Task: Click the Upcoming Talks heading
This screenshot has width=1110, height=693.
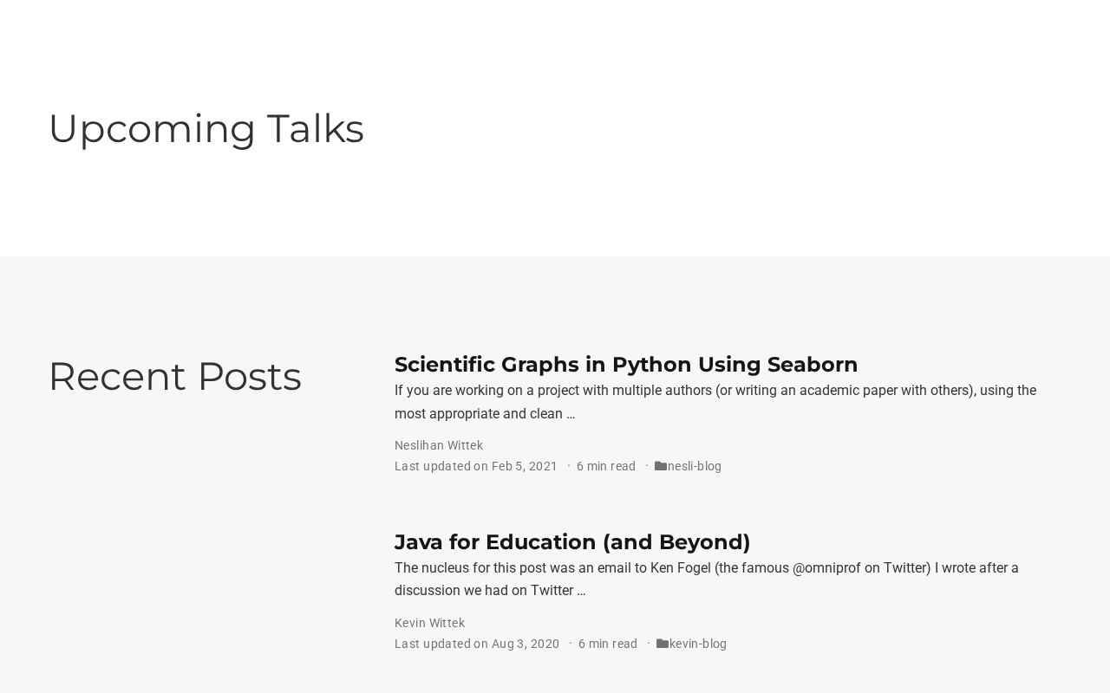Action: (206, 128)
